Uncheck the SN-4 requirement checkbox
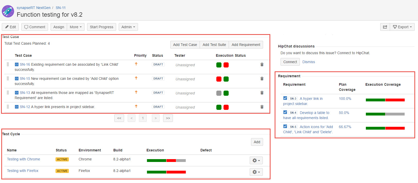The width and height of the screenshot is (418, 183). [285, 112]
